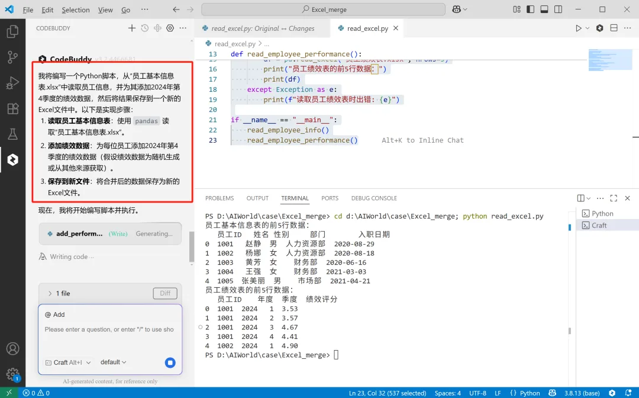This screenshot has width=639, height=398.
Task: Open split terminal dropdown
Action: tap(588, 198)
